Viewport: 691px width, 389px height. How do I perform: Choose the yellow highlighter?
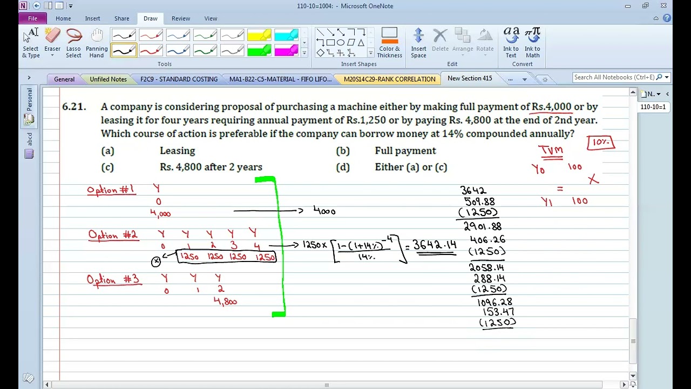(x=259, y=36)
